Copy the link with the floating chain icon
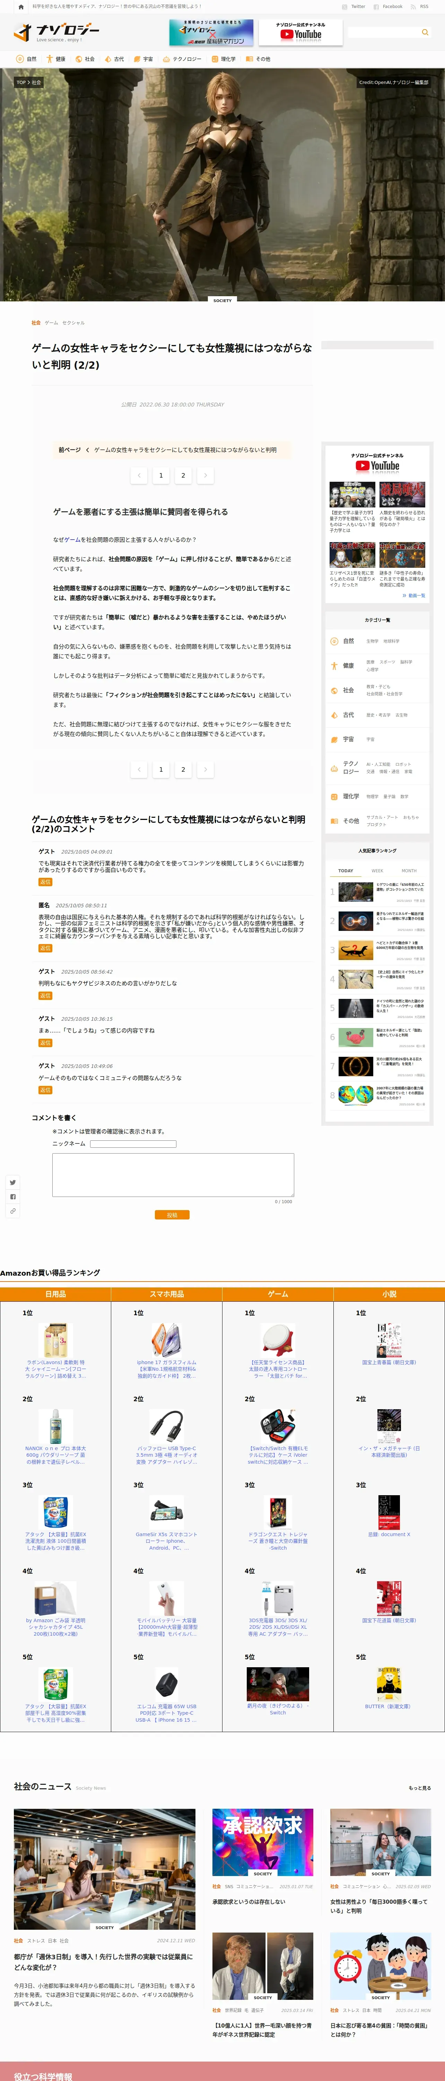445x2081 pixels. (13, 1211)
